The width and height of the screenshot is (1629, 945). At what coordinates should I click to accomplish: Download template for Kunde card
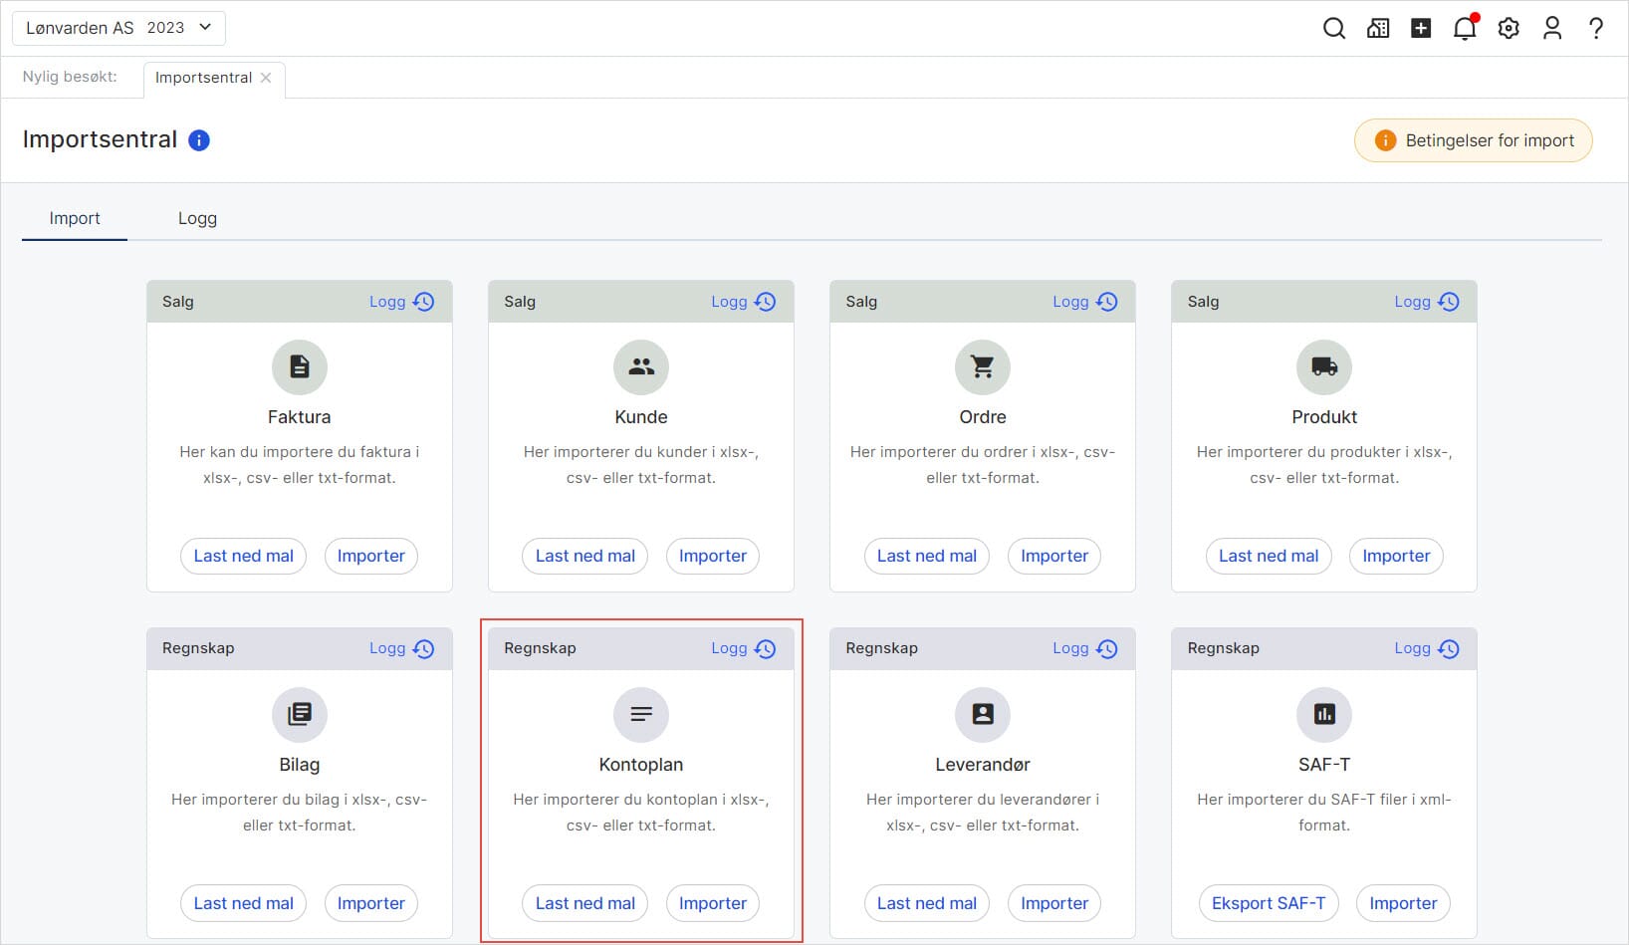tap(584, 556)
